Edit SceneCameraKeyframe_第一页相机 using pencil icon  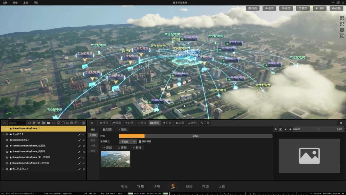click(79, 157)
